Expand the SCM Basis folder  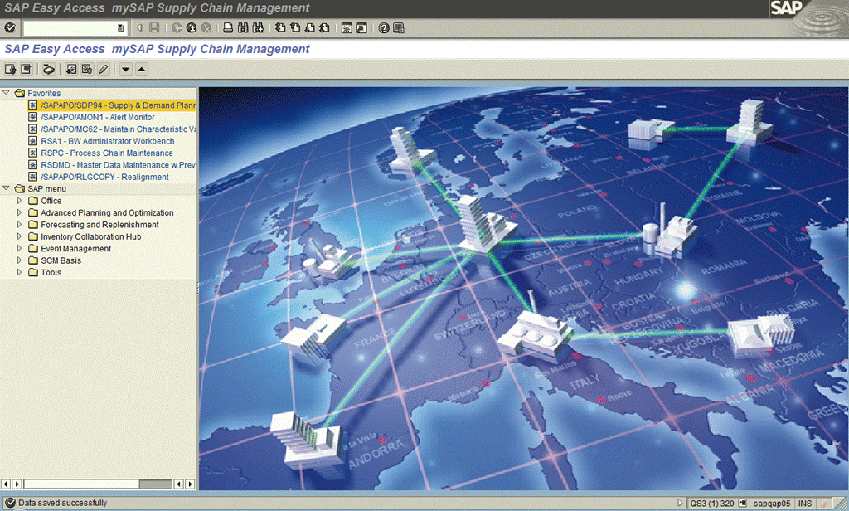[19, 260]
